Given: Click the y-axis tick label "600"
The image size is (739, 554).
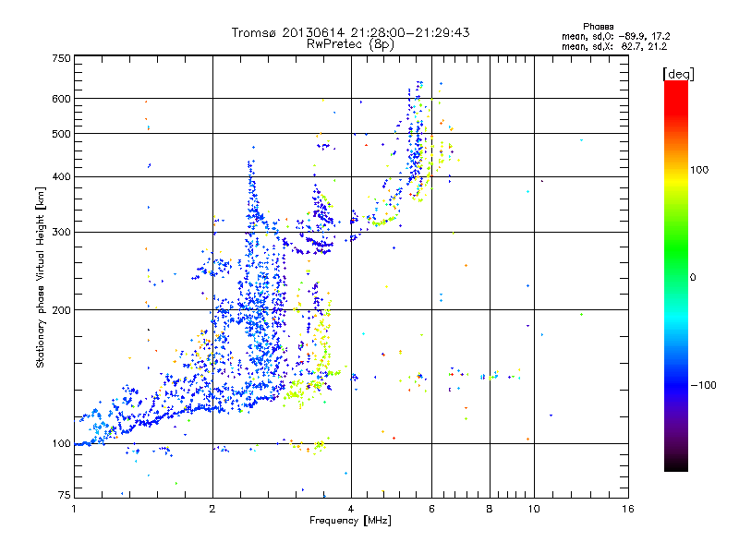Looking at the screenshot, I should coord(61,99).
